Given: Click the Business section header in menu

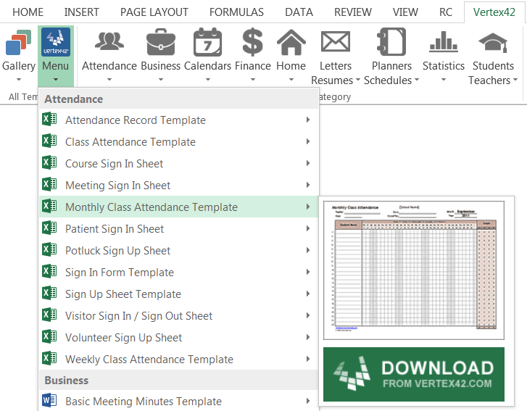Looking at the screenshot, I should [179, 380].
